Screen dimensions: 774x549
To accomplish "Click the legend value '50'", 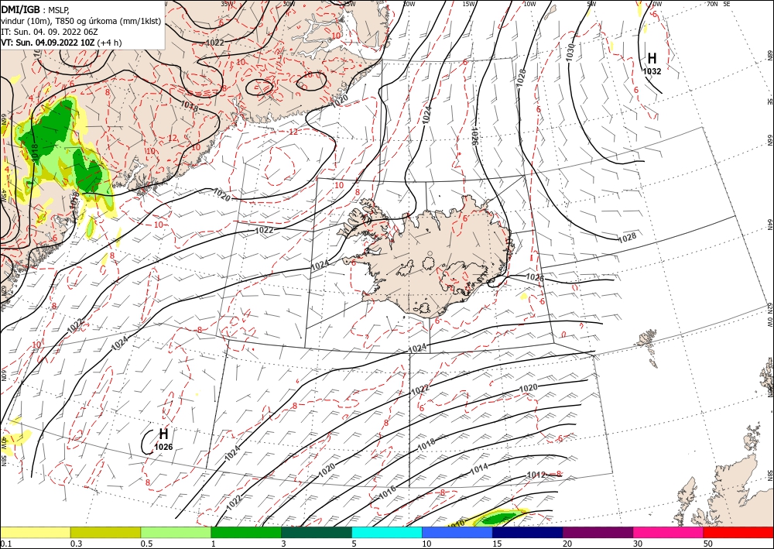I will (x=709, y=544).
